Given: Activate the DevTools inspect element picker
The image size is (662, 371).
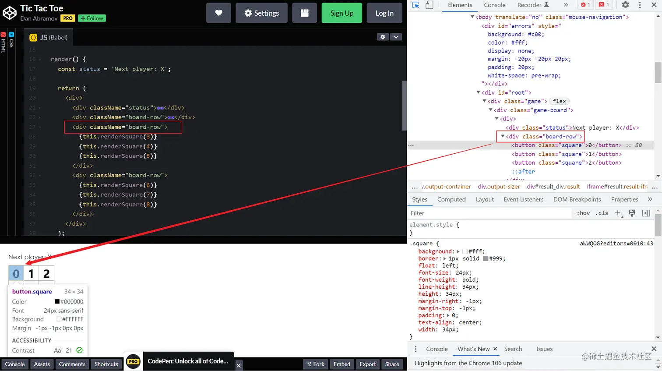Looking at the screenshot, I should pyautogui.click(x=416, y=5).
